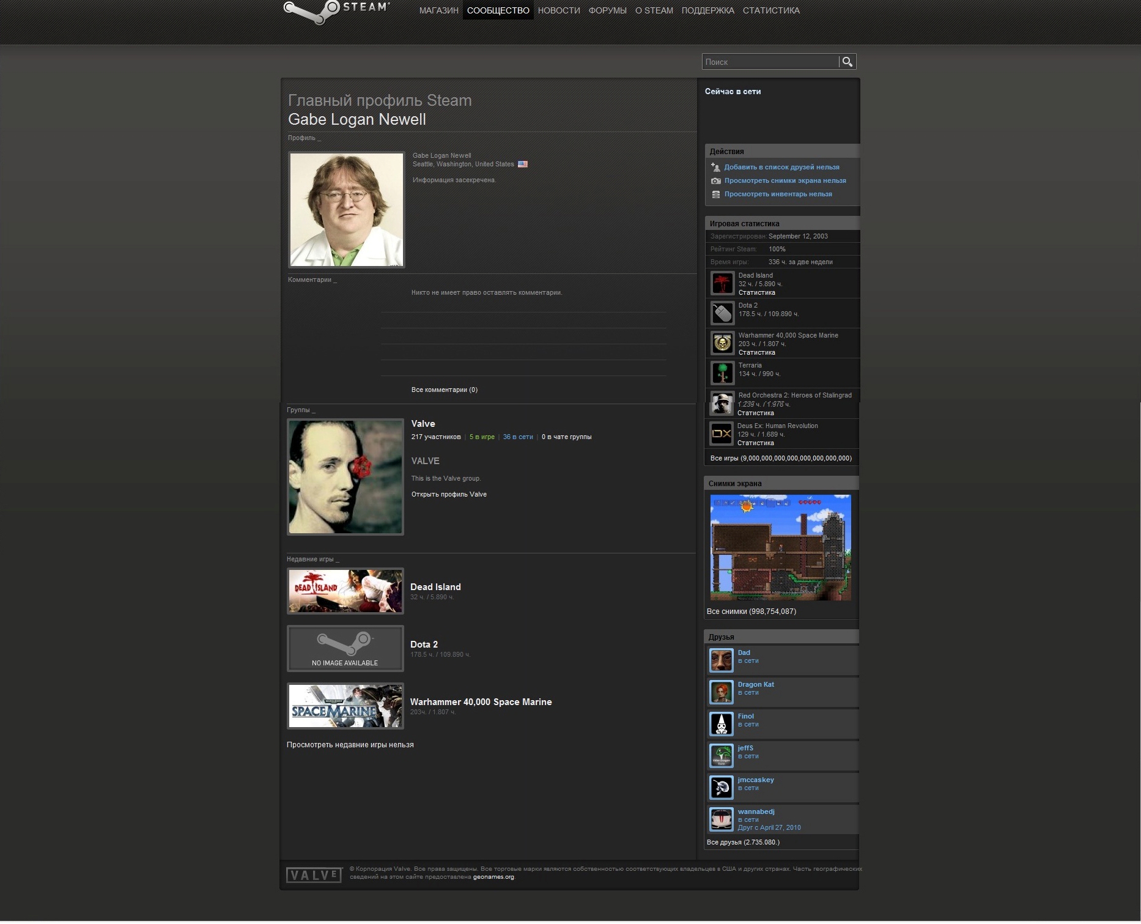The width and height of the screenshot is (1141, 924).
Task: Click Просмотреть снимки экрана нельзя link
Action: pos(785,180)
